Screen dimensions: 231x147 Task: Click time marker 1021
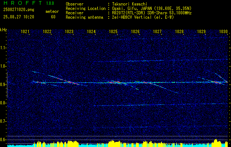tap(25, 31)
